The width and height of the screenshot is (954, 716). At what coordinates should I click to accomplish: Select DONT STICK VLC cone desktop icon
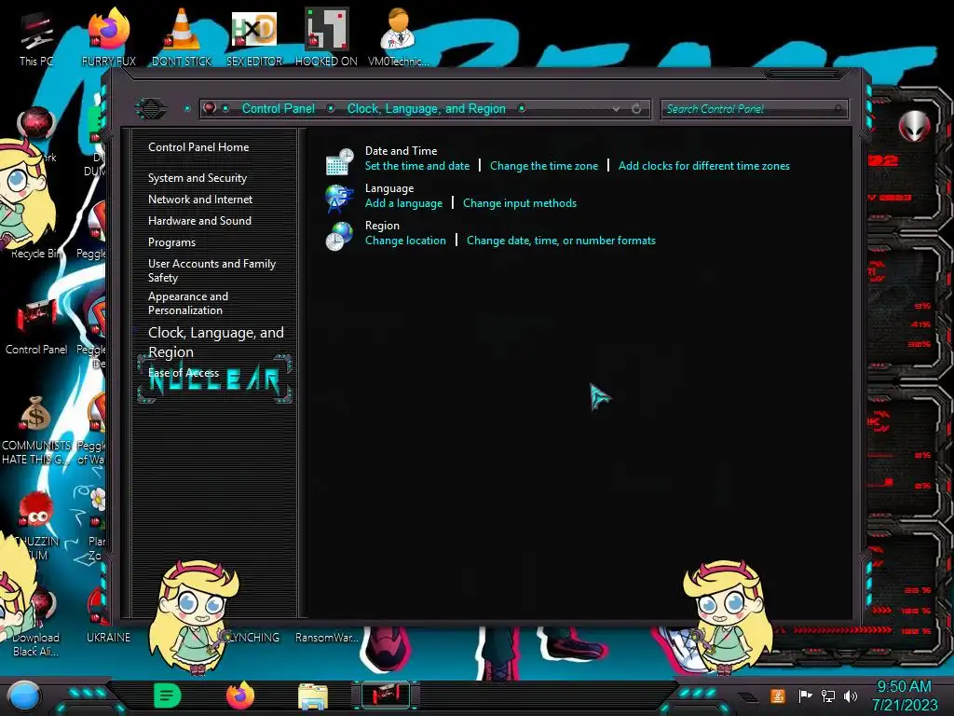pos(182,37)
